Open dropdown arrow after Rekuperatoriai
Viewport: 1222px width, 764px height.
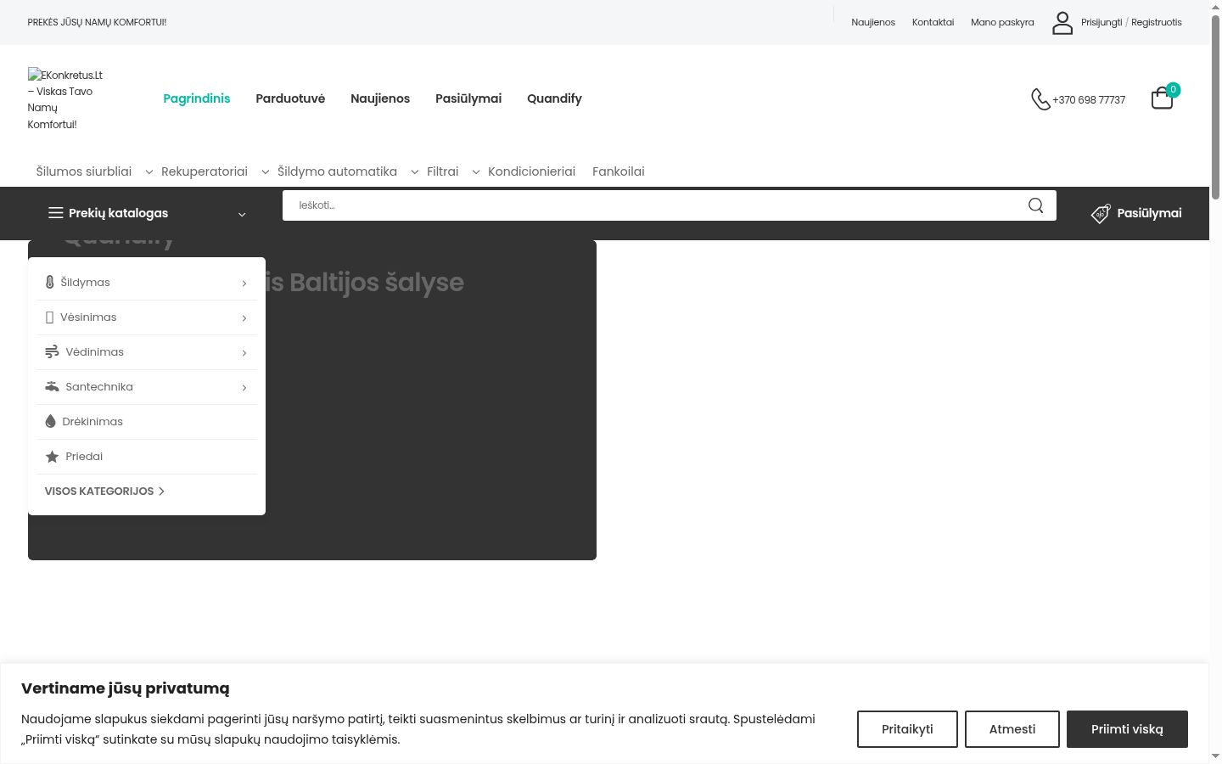tap(266, 172)
